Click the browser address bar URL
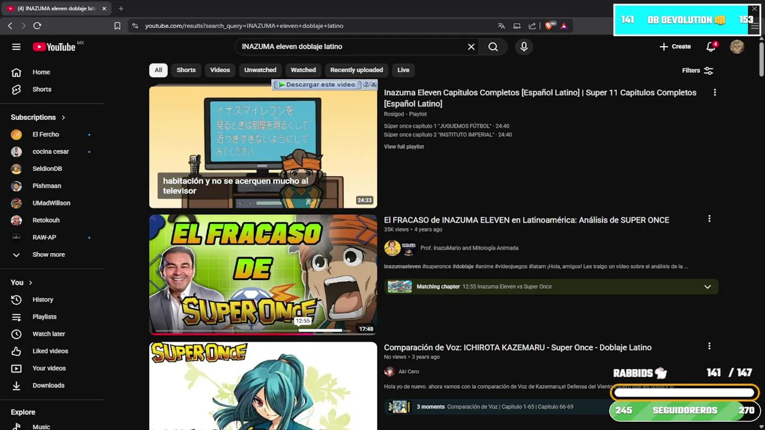 [x=244, y=26]
